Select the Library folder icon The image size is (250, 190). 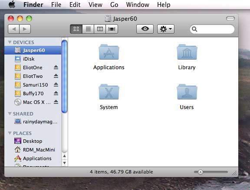coord(187,52)
